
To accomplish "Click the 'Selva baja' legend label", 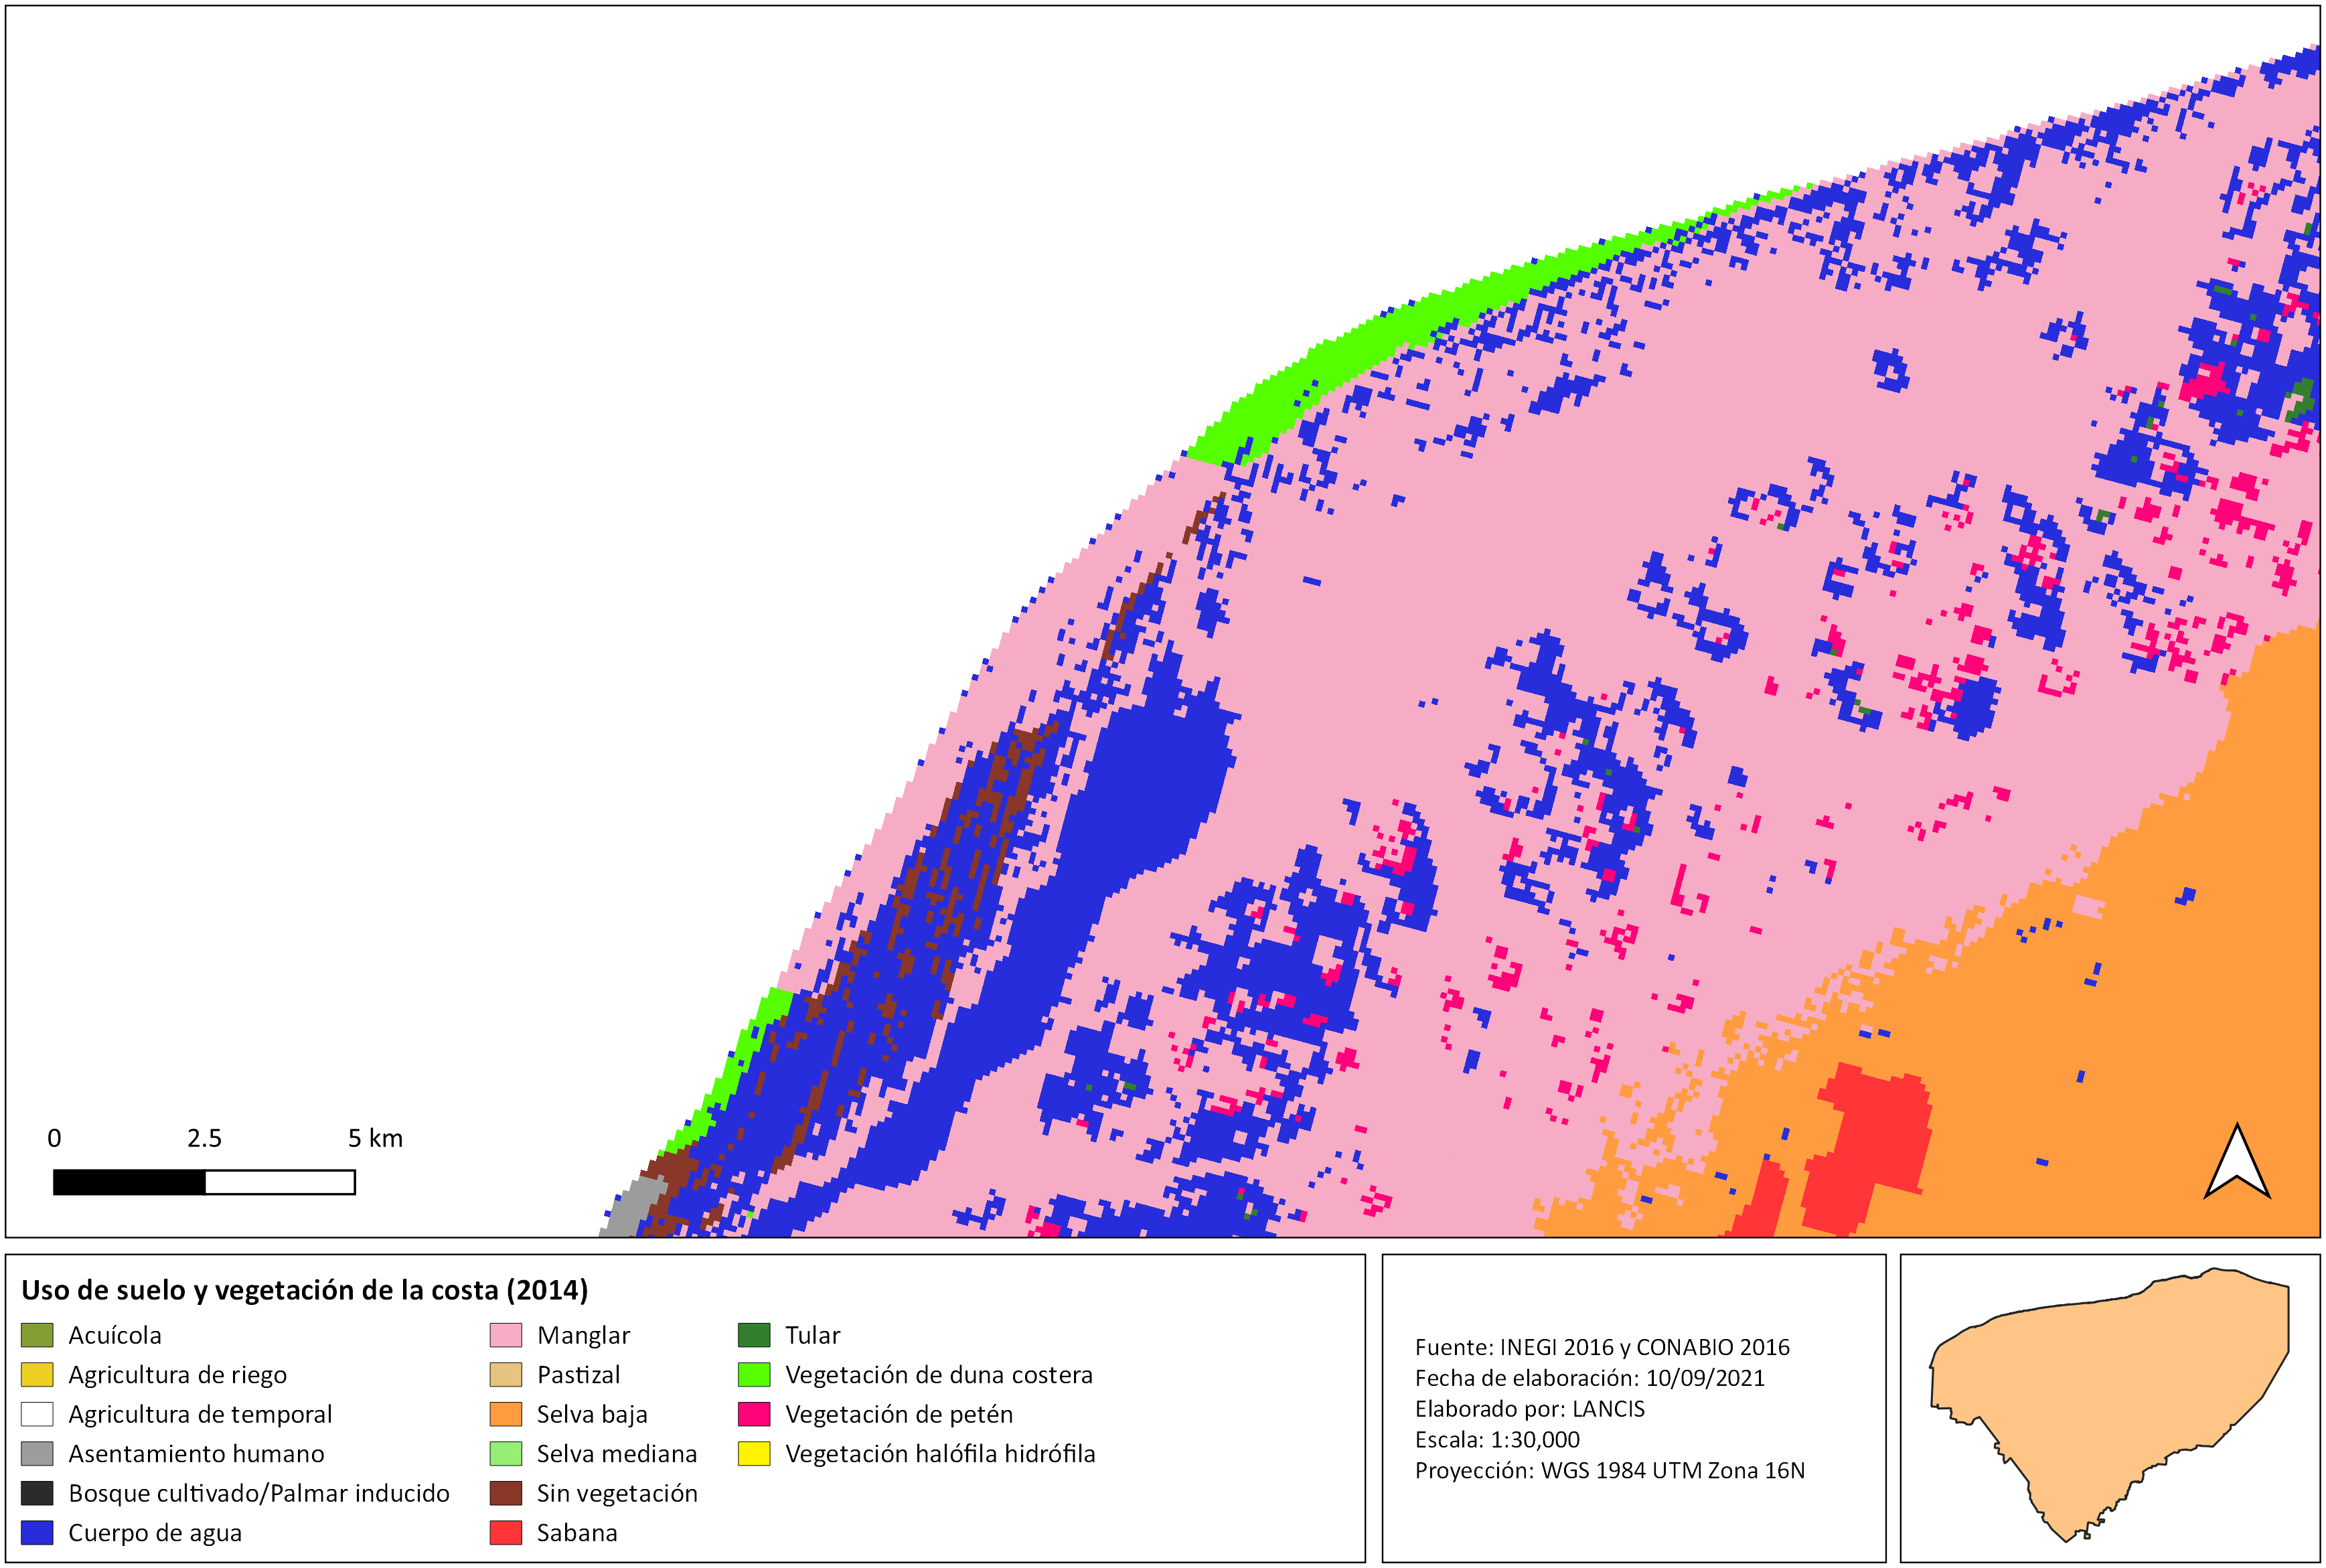I will point(592,1414).
